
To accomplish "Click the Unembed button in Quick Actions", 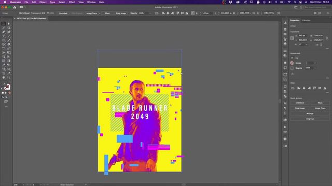I will [x=300, y=103].
